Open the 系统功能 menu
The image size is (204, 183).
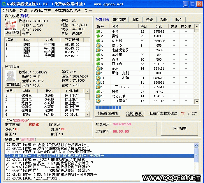tap(10, 11)
